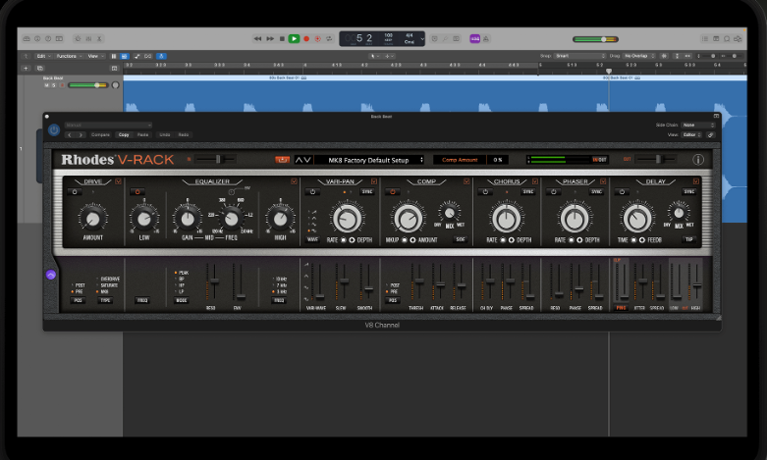This screenshot has height=460, width=767.
Task: Click the Chorus SYNC button
Action: [528, 192]
